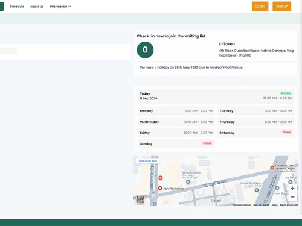Click the Today 11 Dec 2024 row
Viewport: 302px width, 226px height.
pos(216,96)
